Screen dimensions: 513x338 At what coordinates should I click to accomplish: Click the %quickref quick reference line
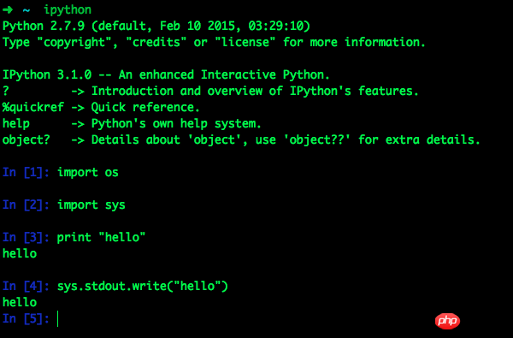pyautogui.click(x=101, y=107)
